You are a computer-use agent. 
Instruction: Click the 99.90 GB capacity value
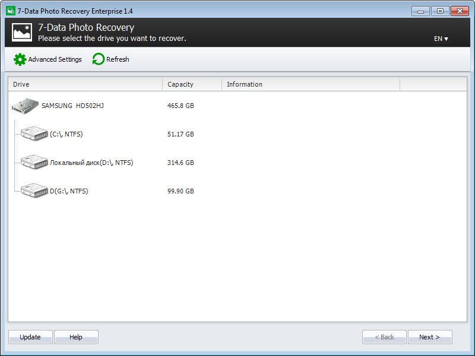[180, 191]
